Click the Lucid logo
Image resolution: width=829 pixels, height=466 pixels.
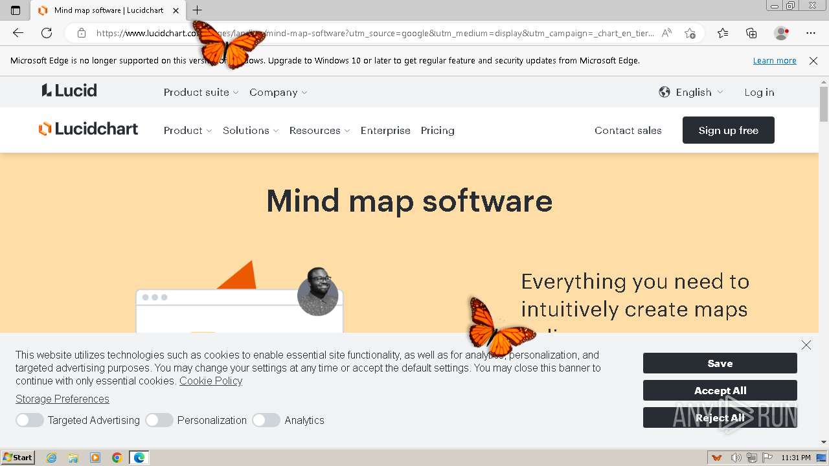69,91
